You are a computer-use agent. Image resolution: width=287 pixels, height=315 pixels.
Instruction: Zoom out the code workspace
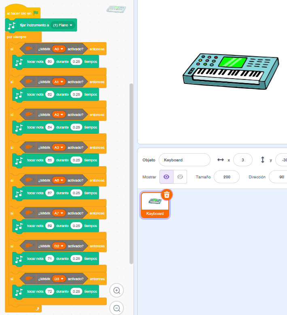tap(117, 308)
